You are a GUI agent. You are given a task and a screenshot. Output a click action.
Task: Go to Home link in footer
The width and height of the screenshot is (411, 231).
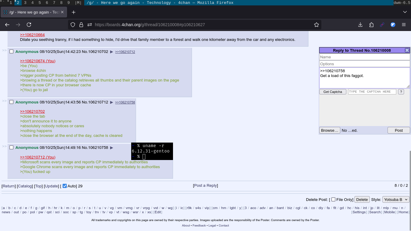pos(403,212)
